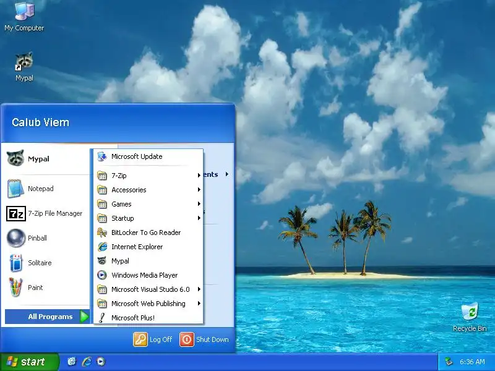Select the Recycle Bin desktop icon
The height and width of the screenshot is (371, 495).
[470, 317]
